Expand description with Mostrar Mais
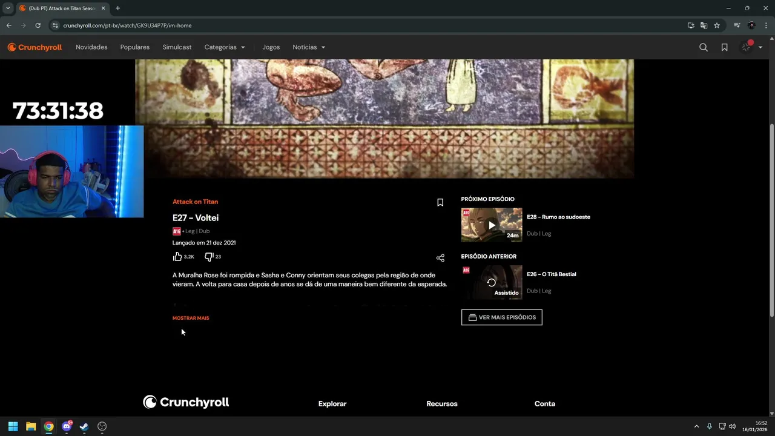Image resolution: width=775 pixels, height=436 pixels. 191,318
